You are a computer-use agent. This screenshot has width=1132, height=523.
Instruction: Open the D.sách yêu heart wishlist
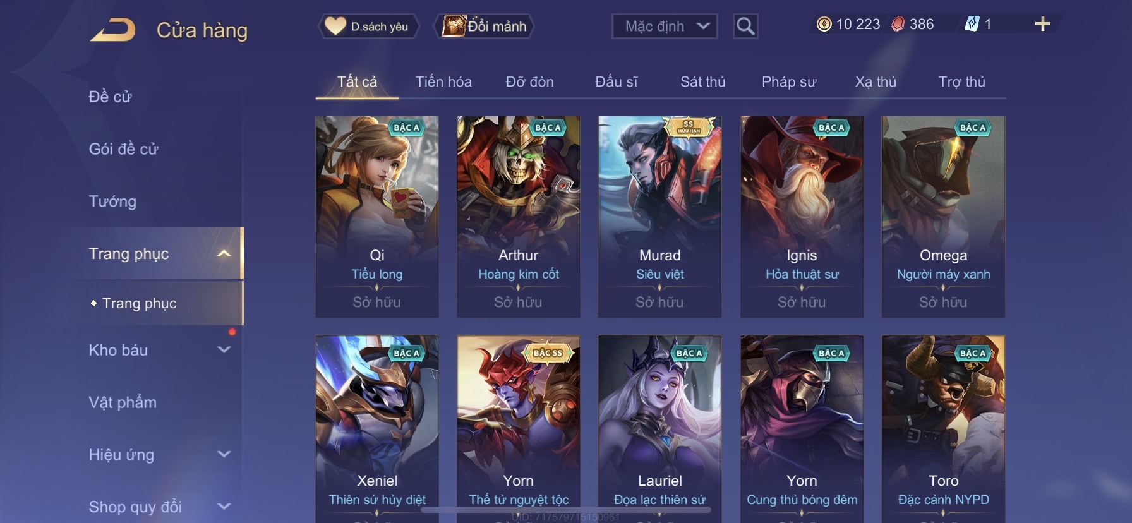[368, 27]
